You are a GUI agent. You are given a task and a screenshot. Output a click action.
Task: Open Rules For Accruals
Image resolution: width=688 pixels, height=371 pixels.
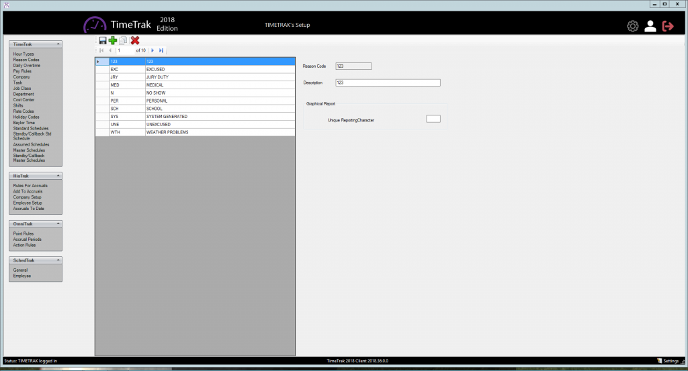click(30, 185)
